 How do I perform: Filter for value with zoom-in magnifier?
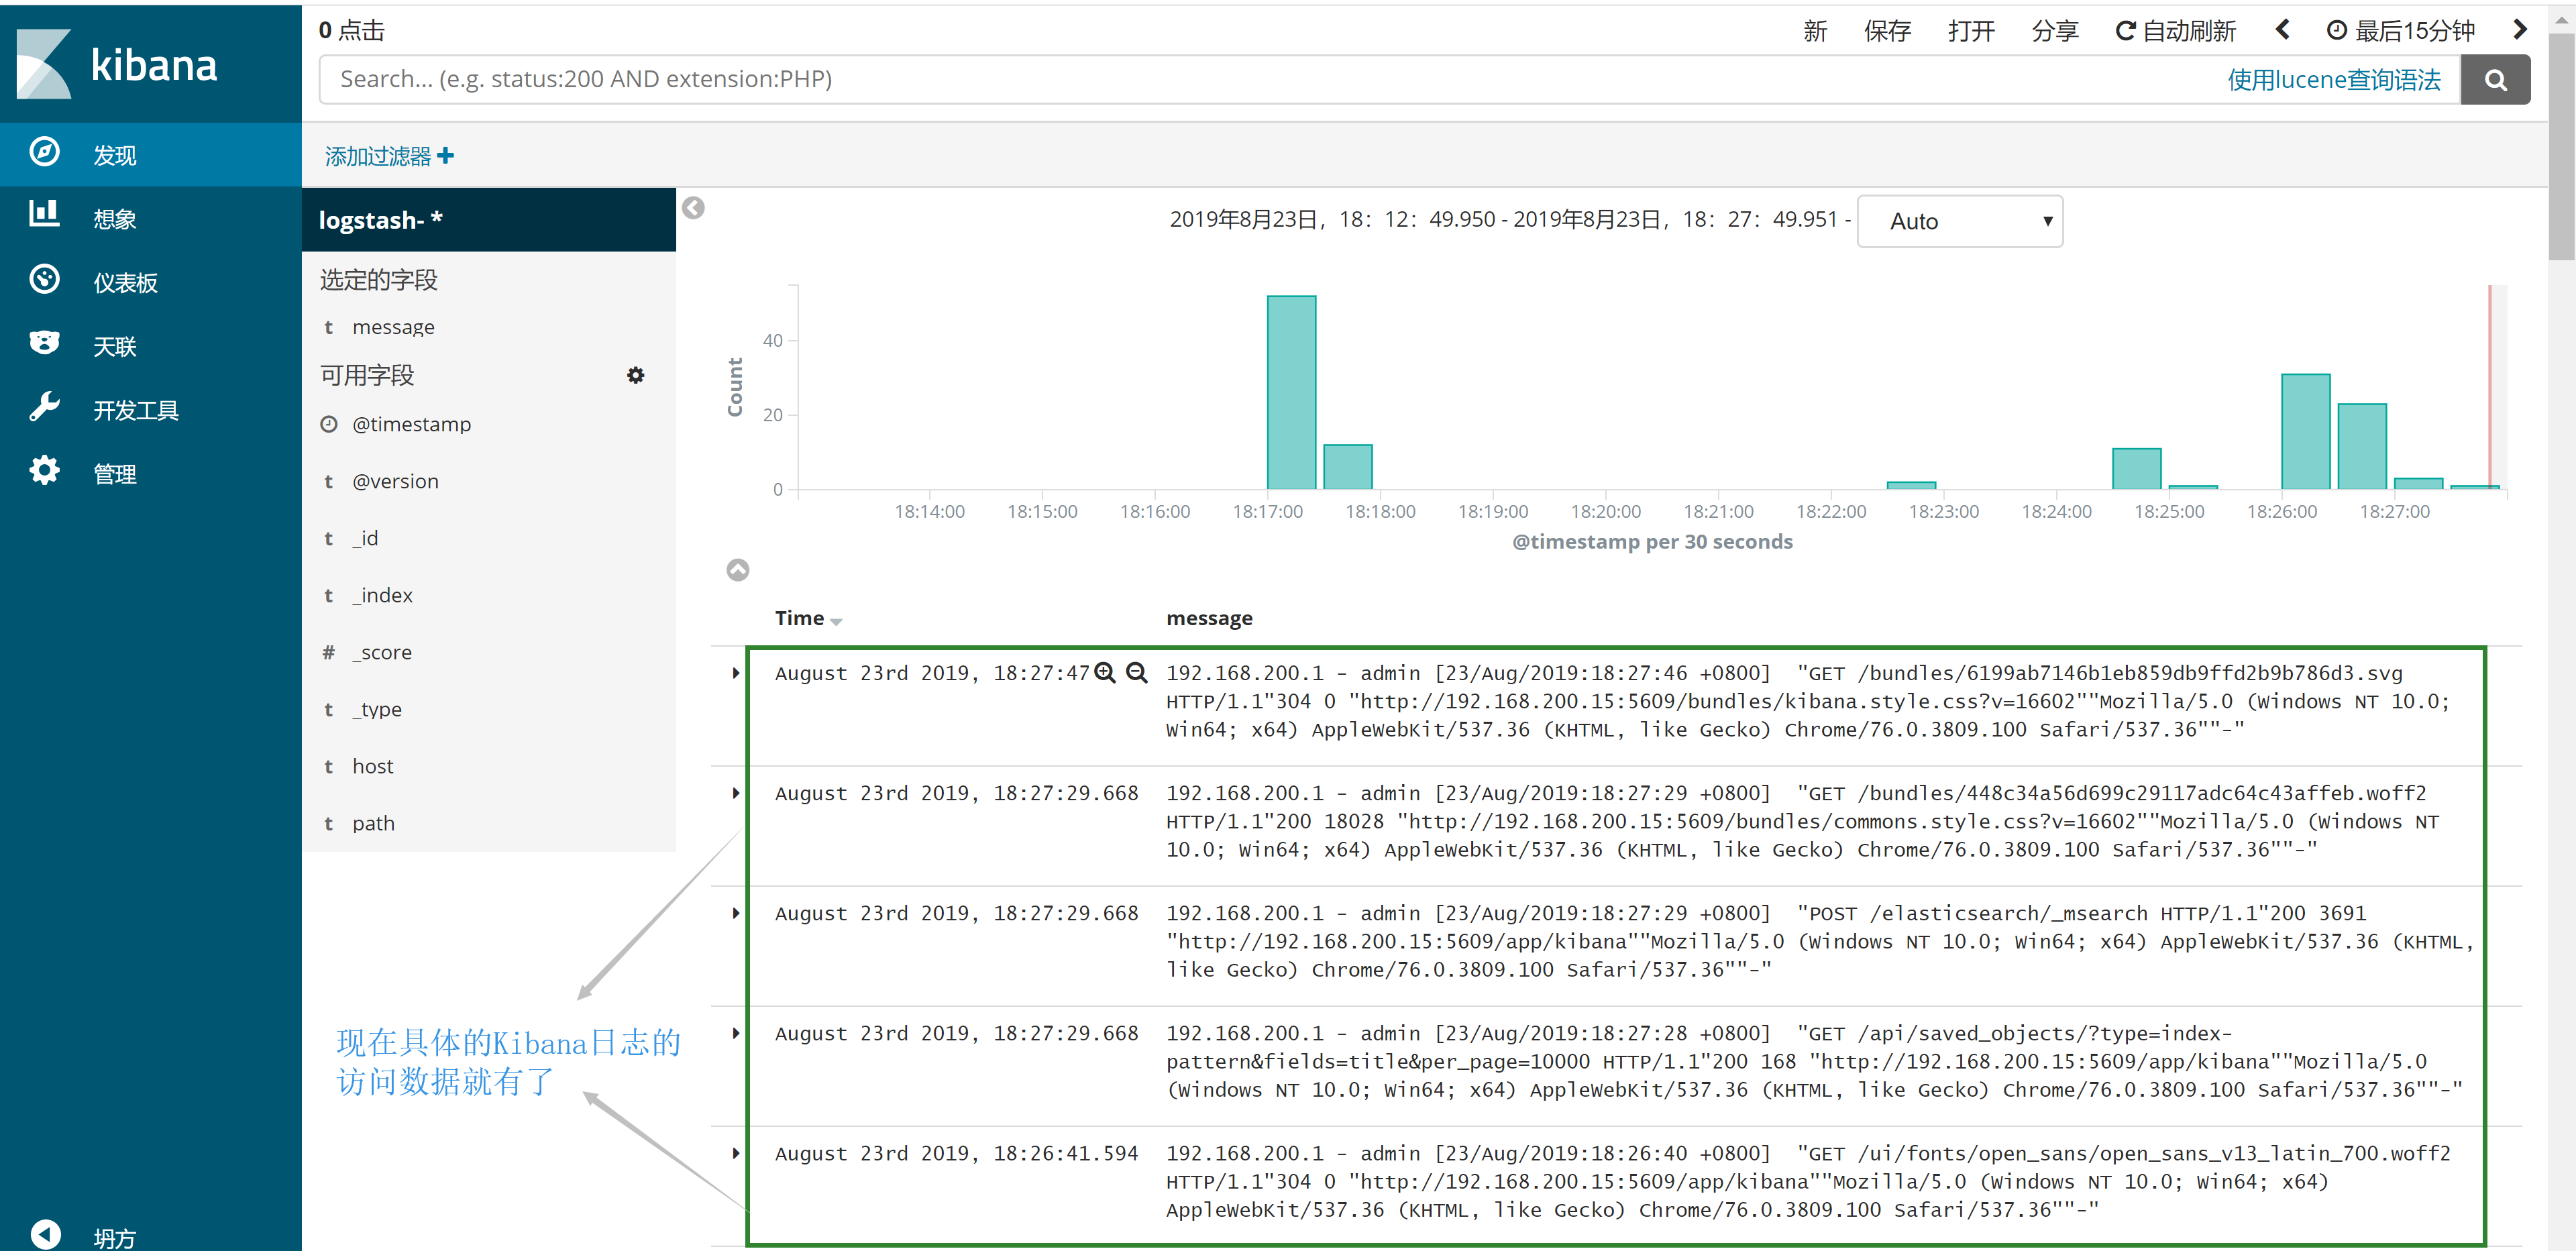click(1104, 673)
